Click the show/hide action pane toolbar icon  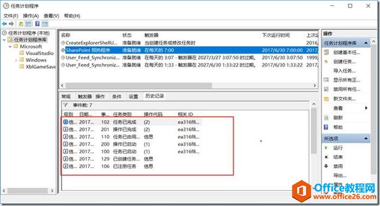45,24
